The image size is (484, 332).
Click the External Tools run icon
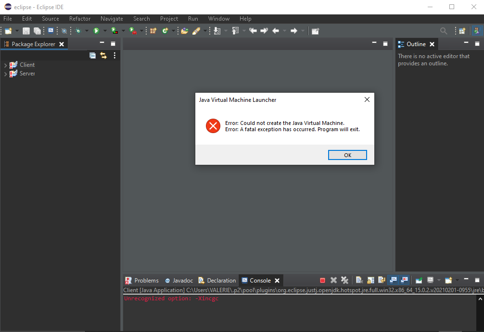pyautogui.click(x=133, y=31)
